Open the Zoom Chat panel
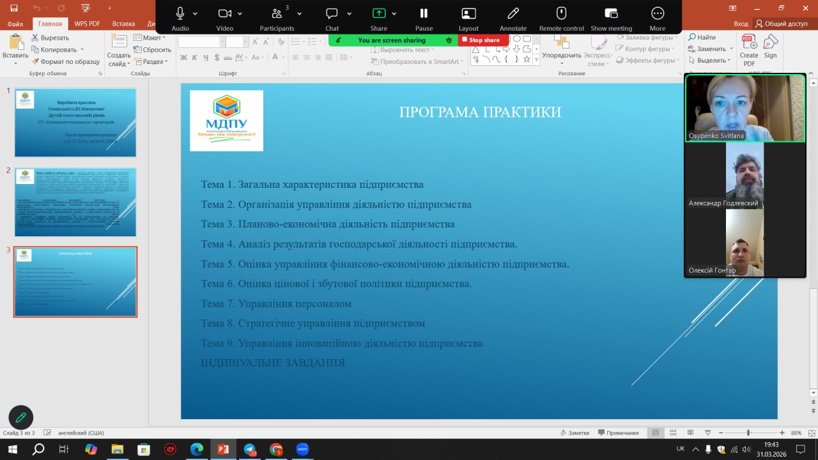 coord(332,14)
